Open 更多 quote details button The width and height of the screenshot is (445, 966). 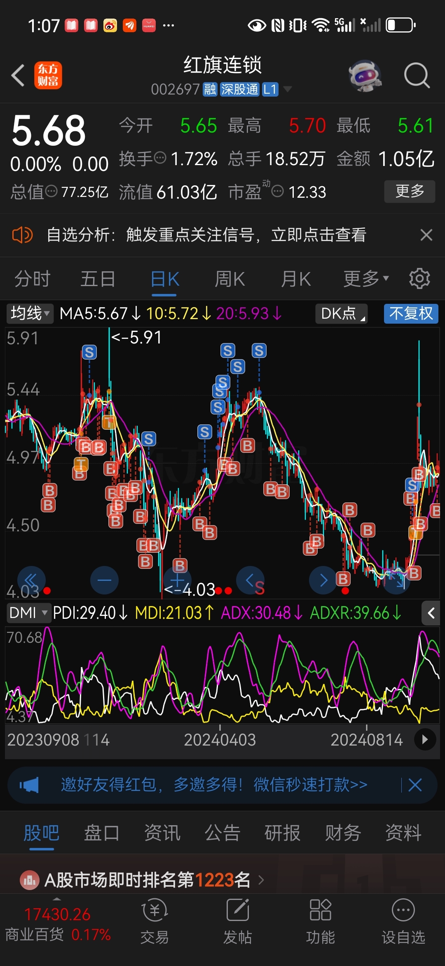(410, 191)
